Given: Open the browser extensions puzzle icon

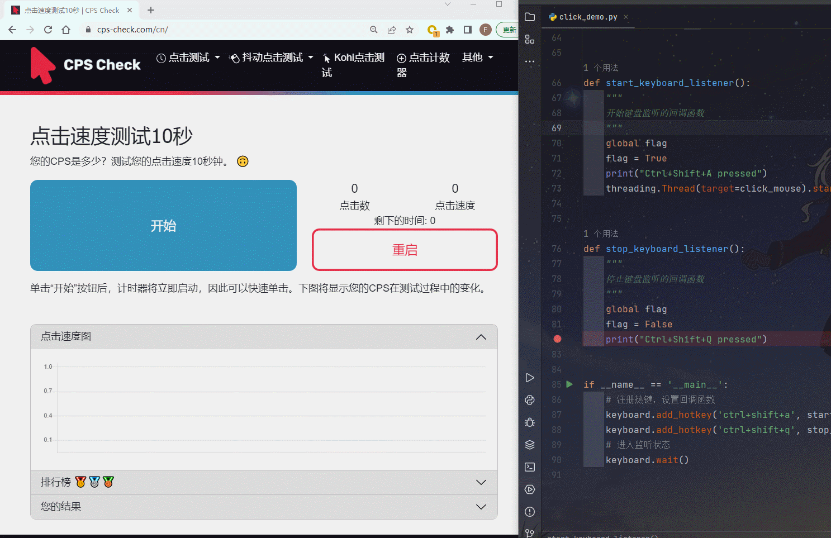Looking at the screenshot, I should point(451,30).
